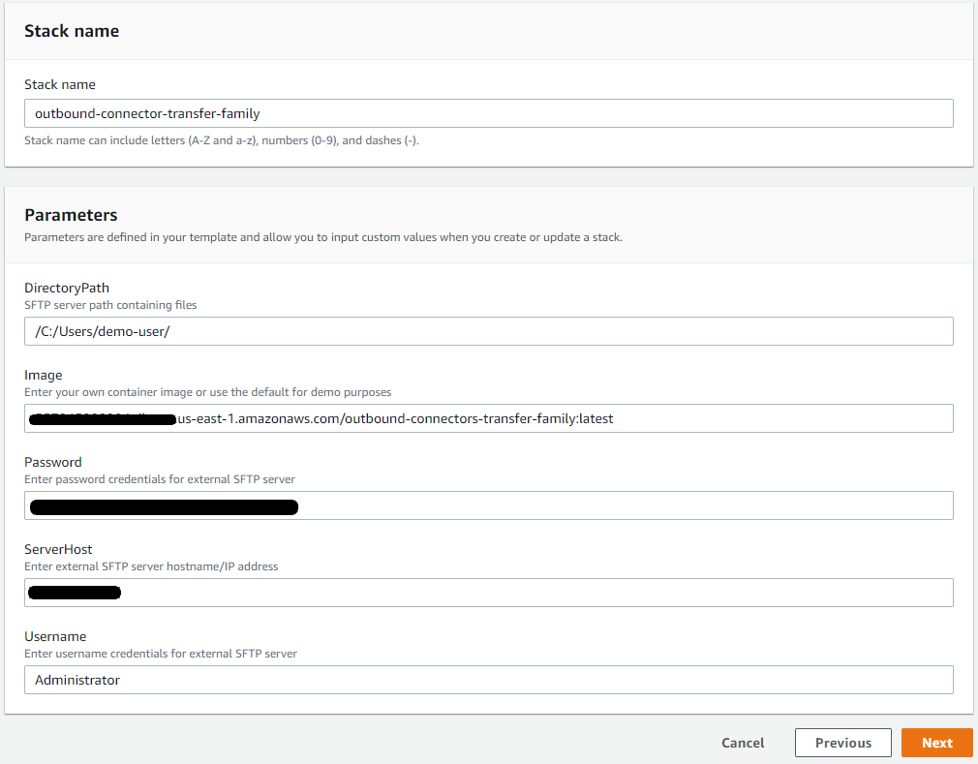The image size is (978, 764).
Task: Click the masked password value
Action: (163, 505)
